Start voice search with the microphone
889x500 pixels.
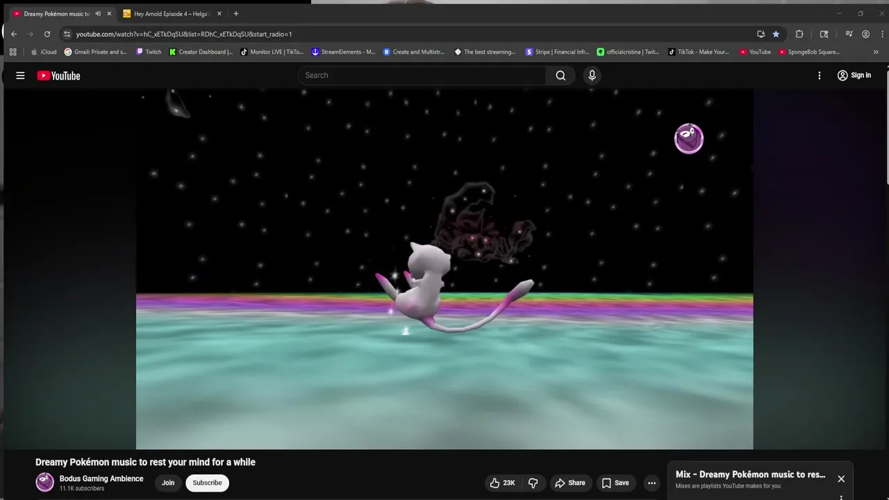(x=592, y=76)
